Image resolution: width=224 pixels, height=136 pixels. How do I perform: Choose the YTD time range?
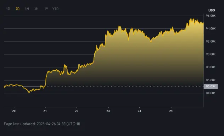(55, 9)
